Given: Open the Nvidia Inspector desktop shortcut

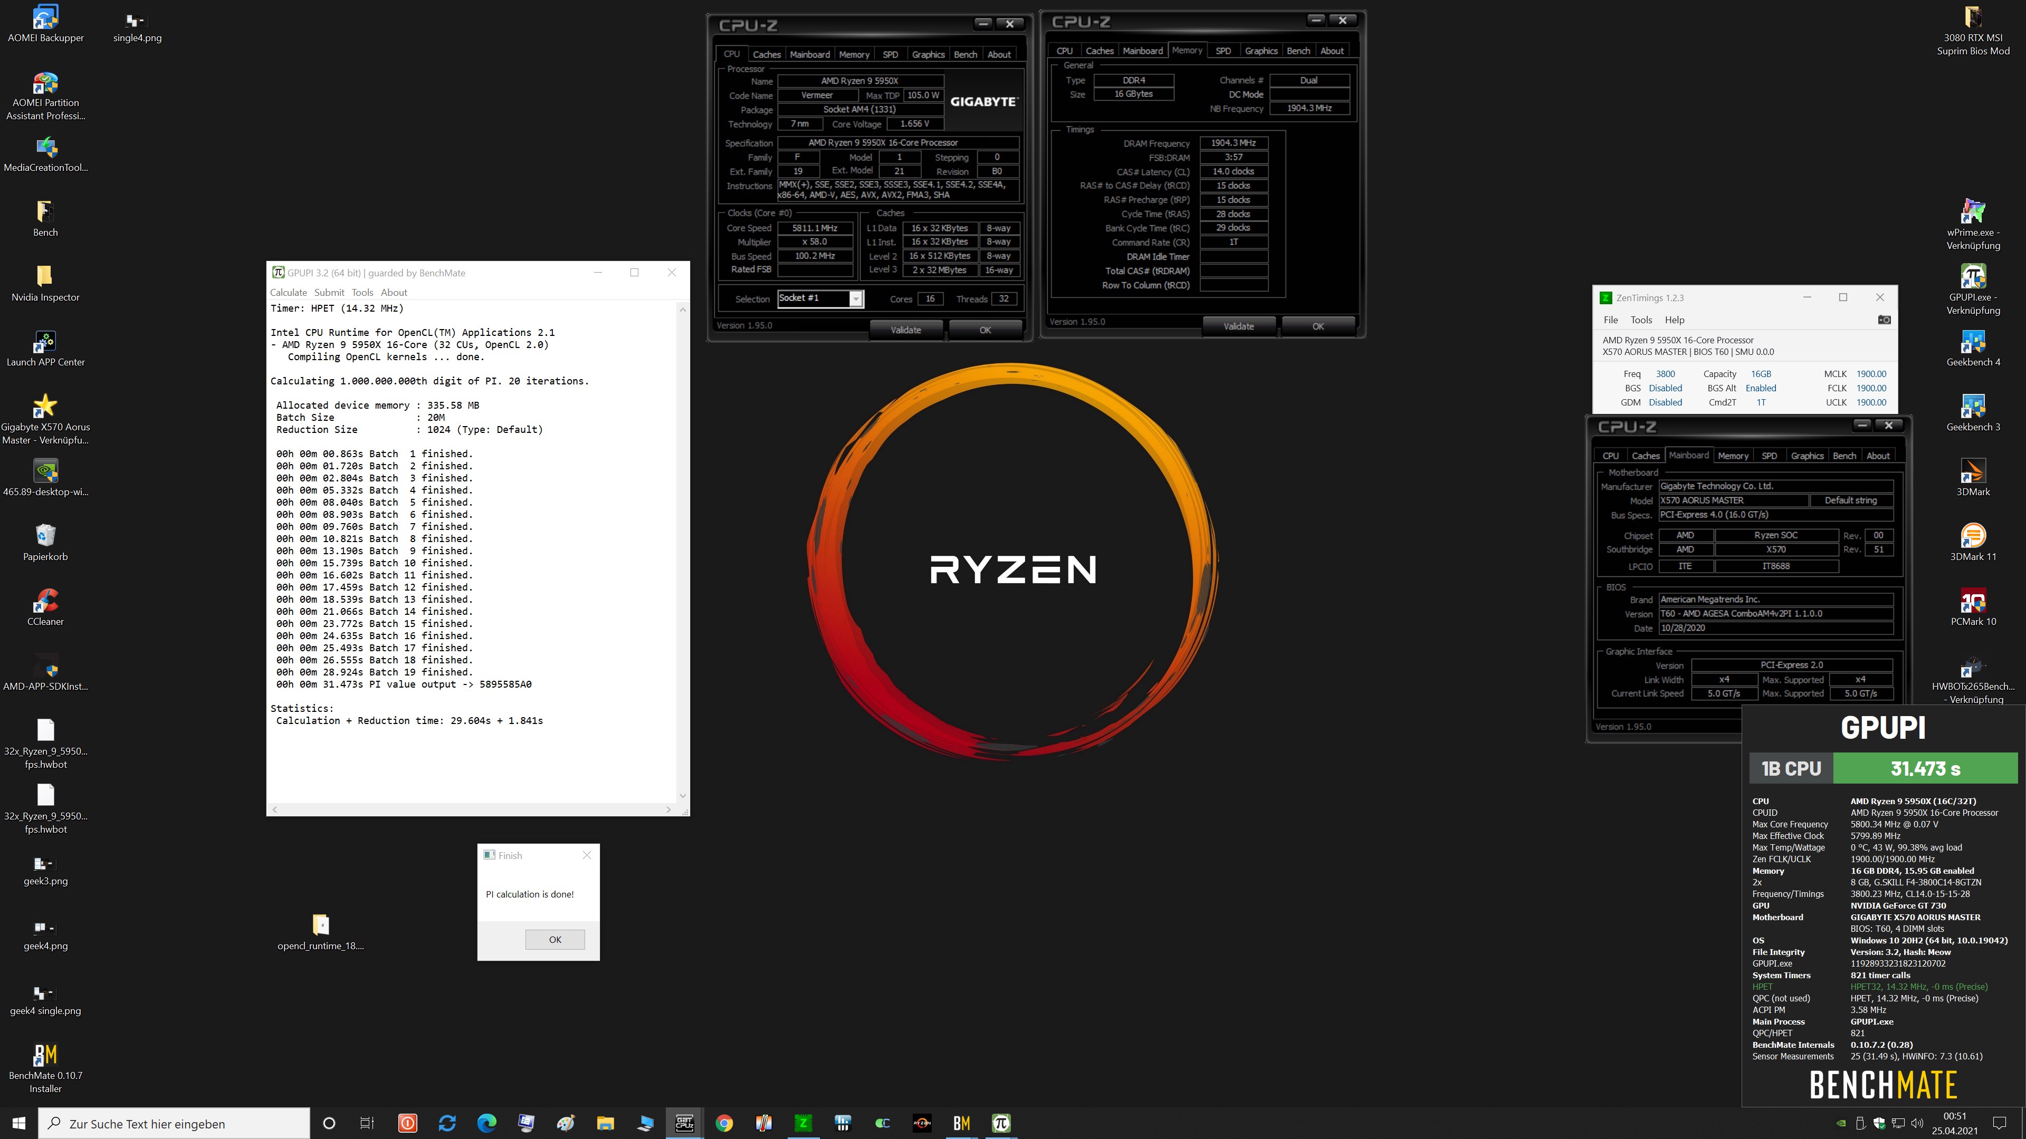Looking at the screenshot, I should (x=45, y=283).
